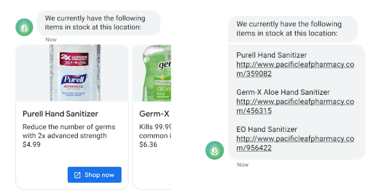Screen dimensions: 376x196
Task: Follow the EO Hand Sanitizer link ending 956422
Action: 295,143
